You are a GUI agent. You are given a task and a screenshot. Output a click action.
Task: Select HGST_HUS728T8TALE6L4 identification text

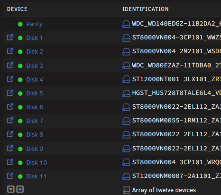pyautogui.click(x=176, y=93)
